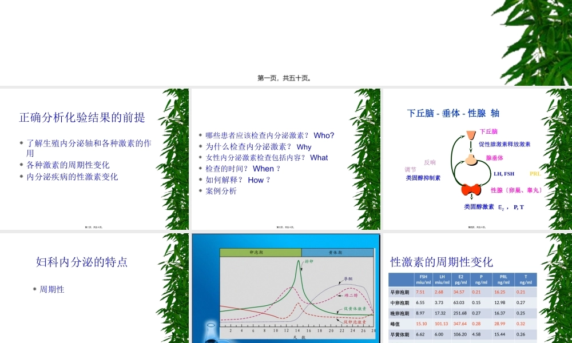572x343 pixels.
Task: Click the blue 黄体期 header bar on the chart
Action: coord(337,252)
